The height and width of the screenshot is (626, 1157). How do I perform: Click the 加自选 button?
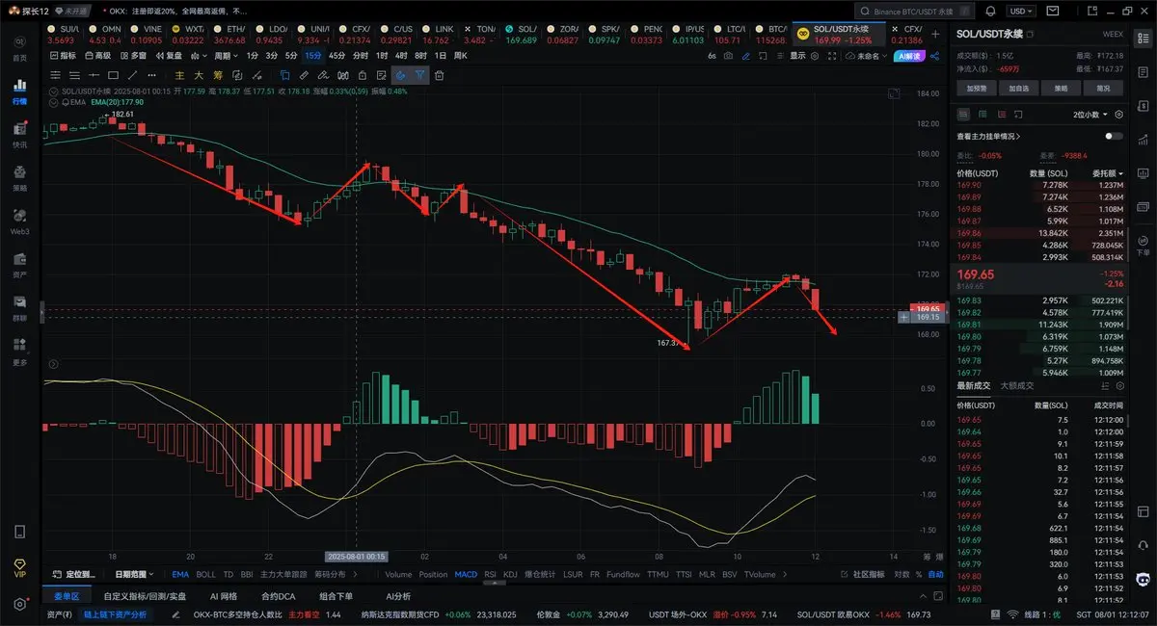tap(1018, 88)
